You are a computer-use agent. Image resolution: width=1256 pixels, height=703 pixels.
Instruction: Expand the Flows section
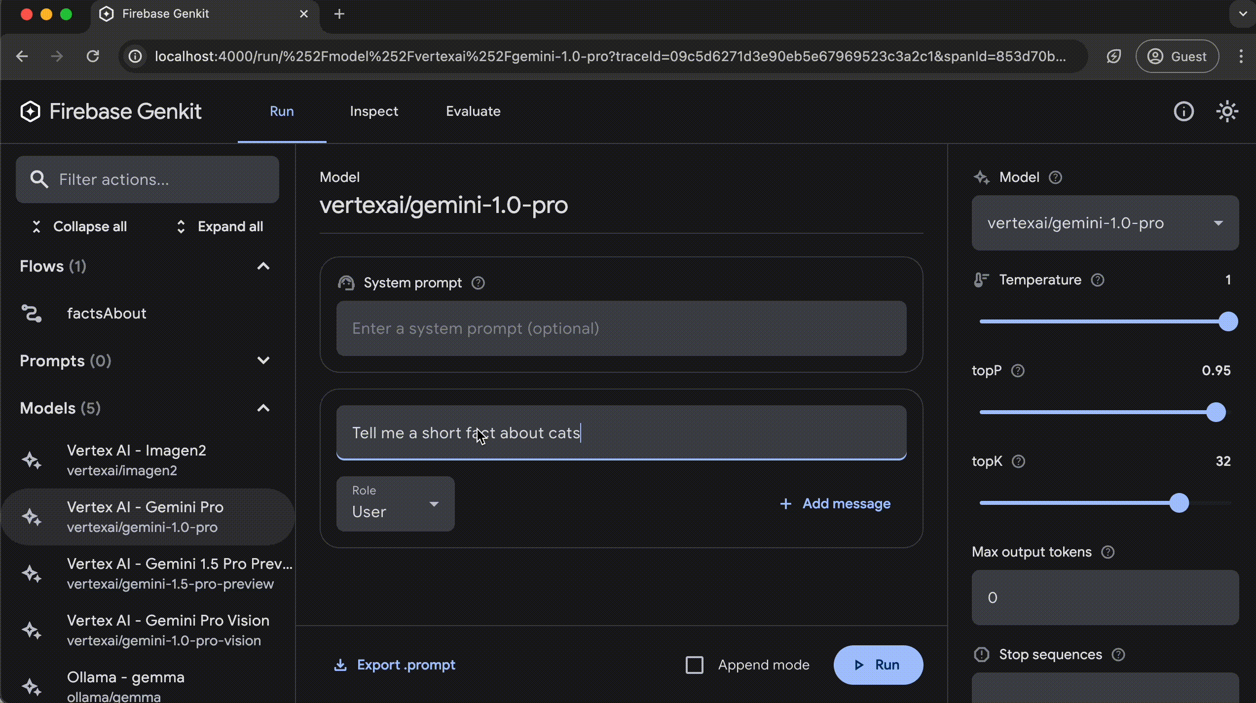(x=263, y=266)
